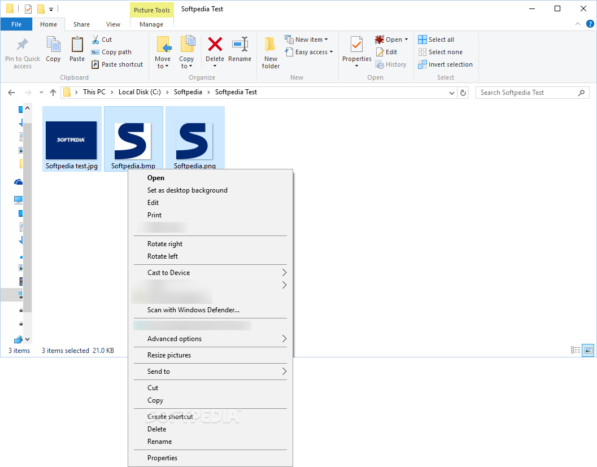Open the File tab
597x467 pixels.
coord(16,24)
